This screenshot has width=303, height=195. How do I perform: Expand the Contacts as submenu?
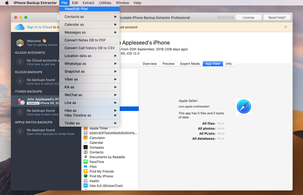point(90,17)
